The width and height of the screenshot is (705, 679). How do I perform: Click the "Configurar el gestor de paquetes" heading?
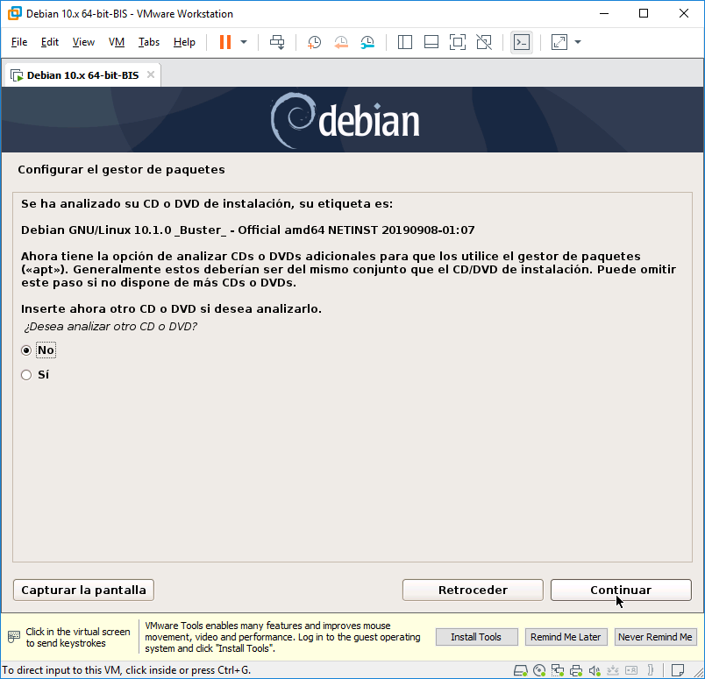pos(121,169)
